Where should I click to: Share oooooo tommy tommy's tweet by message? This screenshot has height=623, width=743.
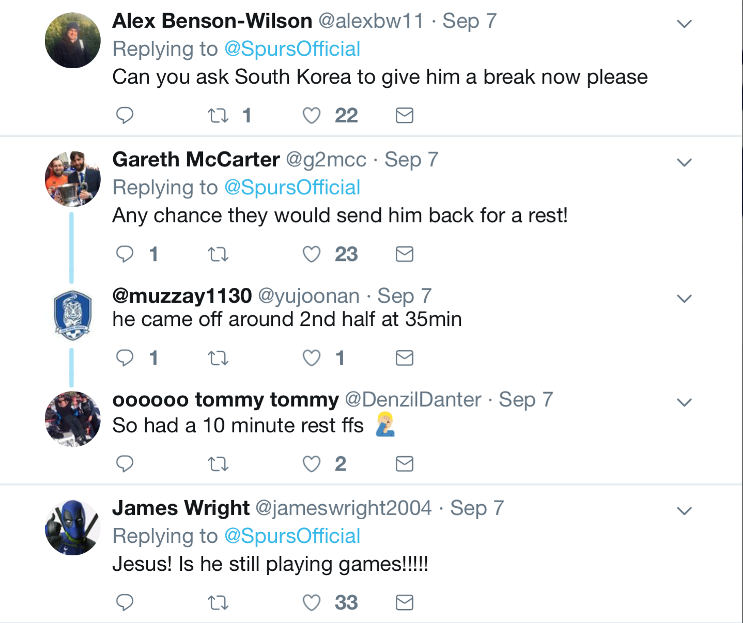(x=405, y=464)
